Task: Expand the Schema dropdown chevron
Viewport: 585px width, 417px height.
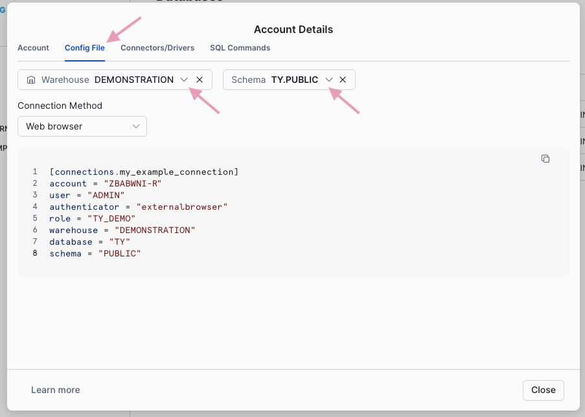Action: point(329,80)
